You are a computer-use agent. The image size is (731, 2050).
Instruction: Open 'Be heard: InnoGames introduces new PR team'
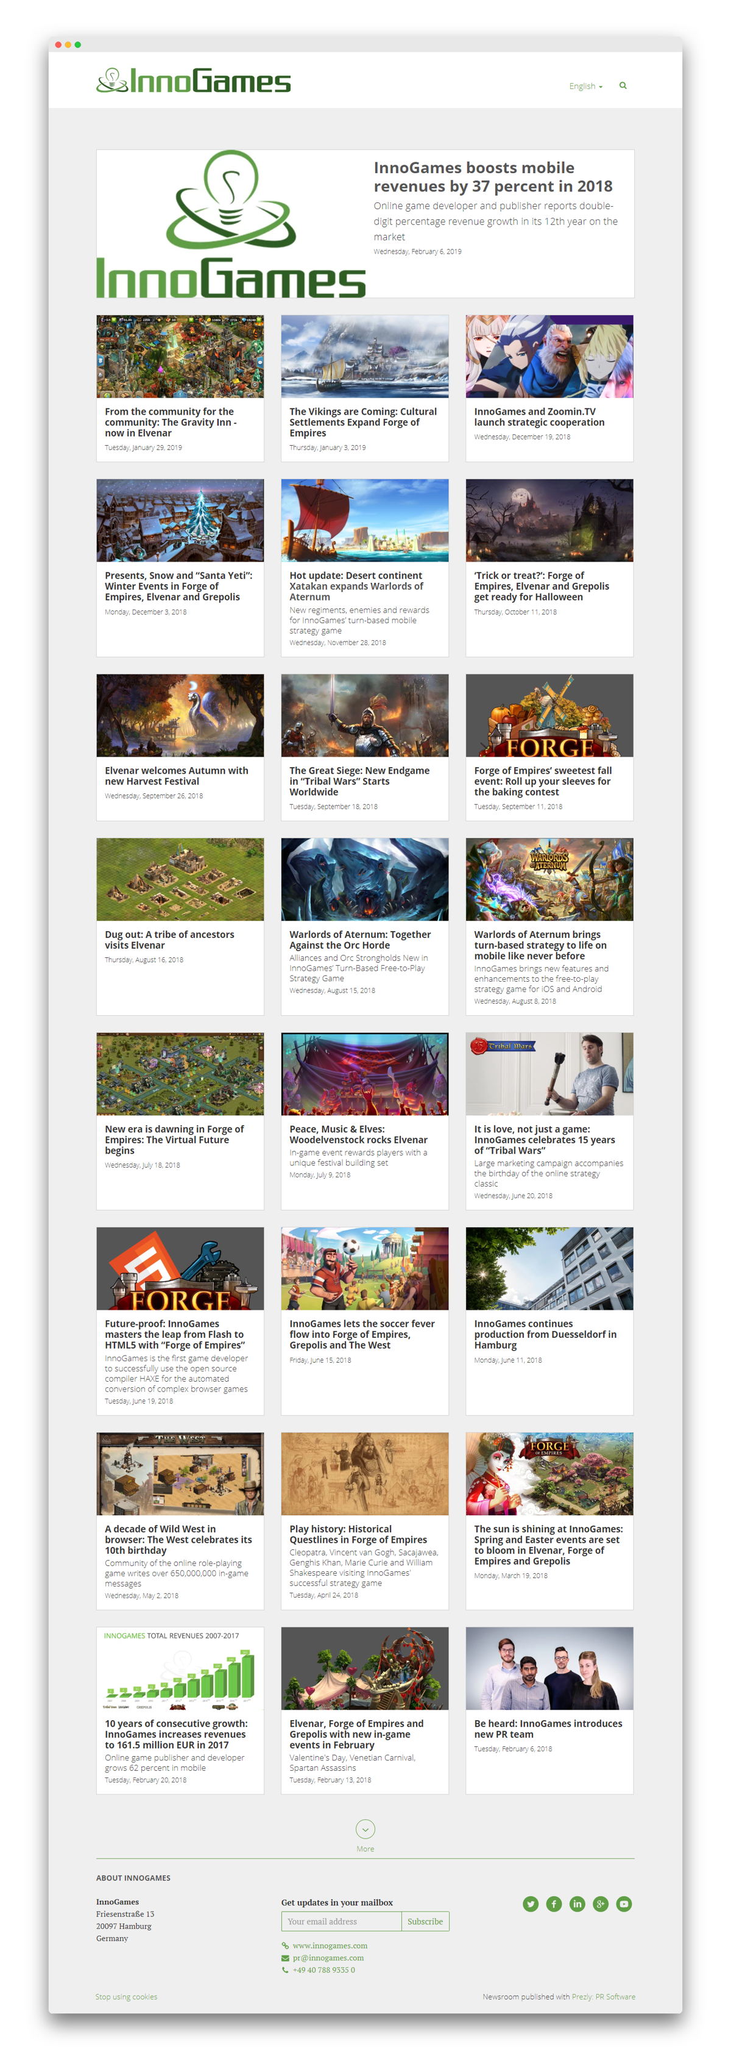tap(548, 1729)
